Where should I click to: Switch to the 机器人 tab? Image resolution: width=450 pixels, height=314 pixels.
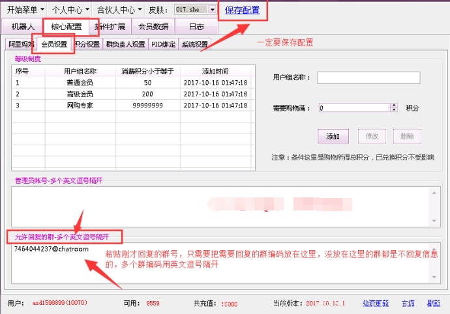[x=23, y=27]
